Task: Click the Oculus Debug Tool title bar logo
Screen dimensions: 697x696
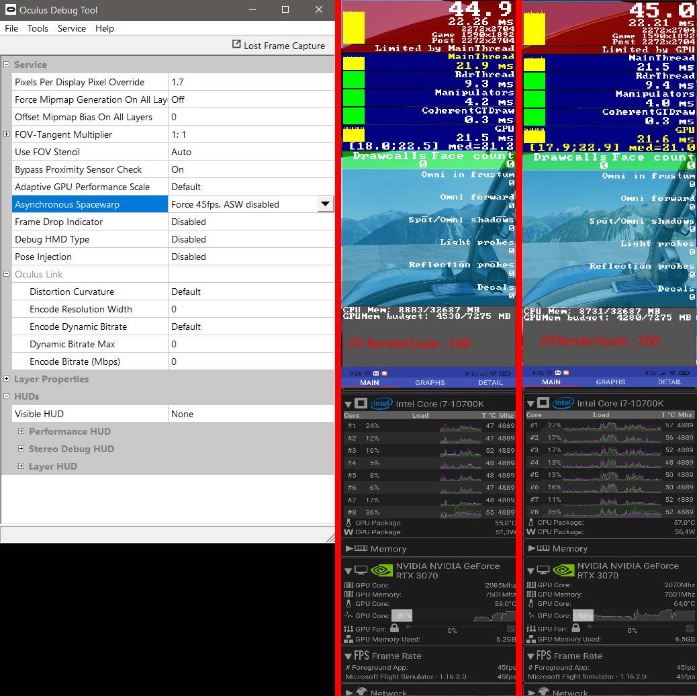Action: pyautogui.click(x=11, y=10)
